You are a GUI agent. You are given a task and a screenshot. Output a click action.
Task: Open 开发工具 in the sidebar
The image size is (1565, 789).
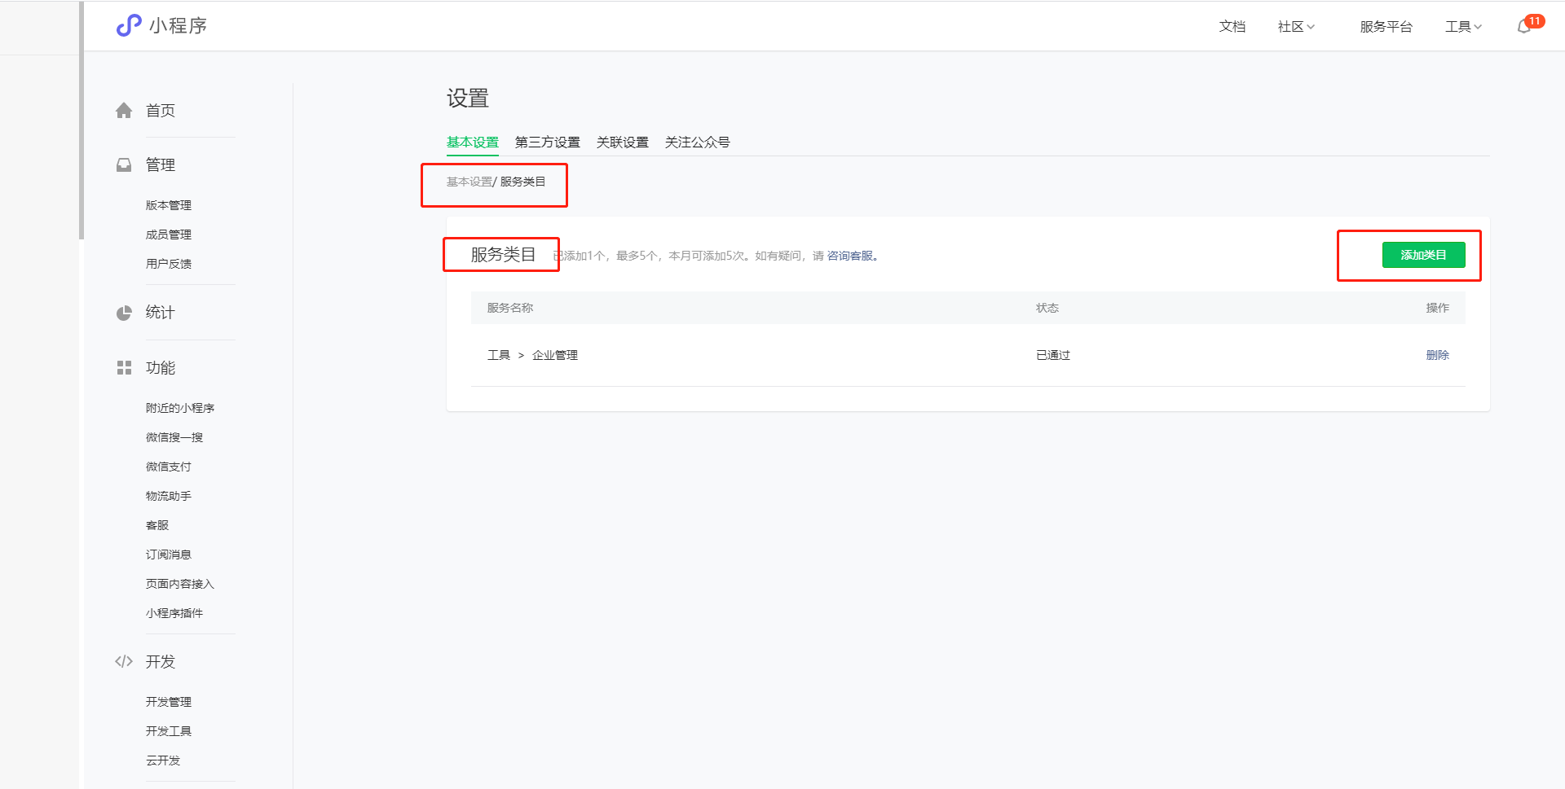[168, 731]
